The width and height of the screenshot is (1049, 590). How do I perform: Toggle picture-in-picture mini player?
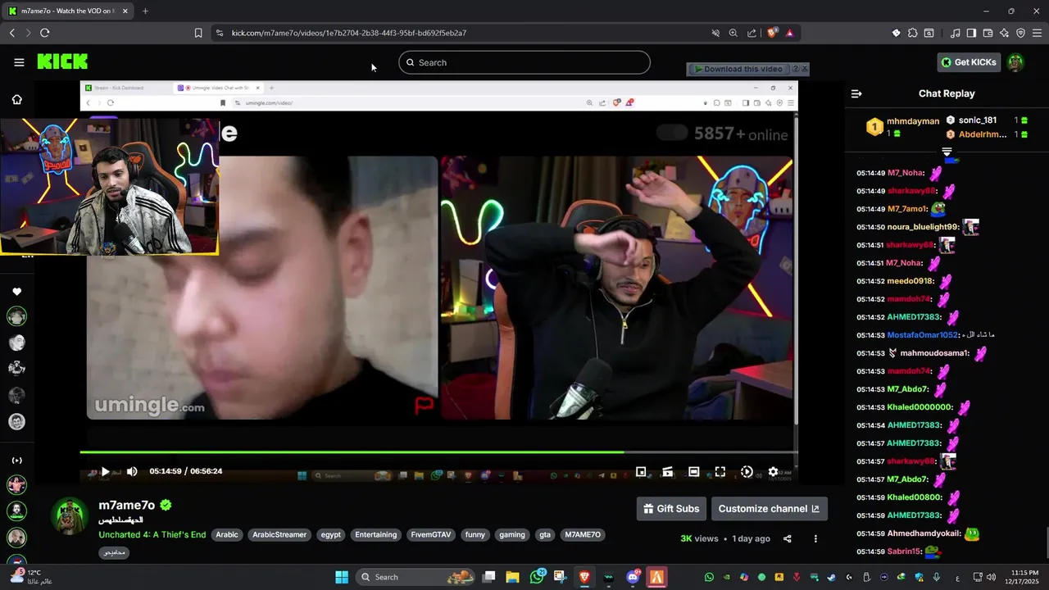(x=641, y=471)
